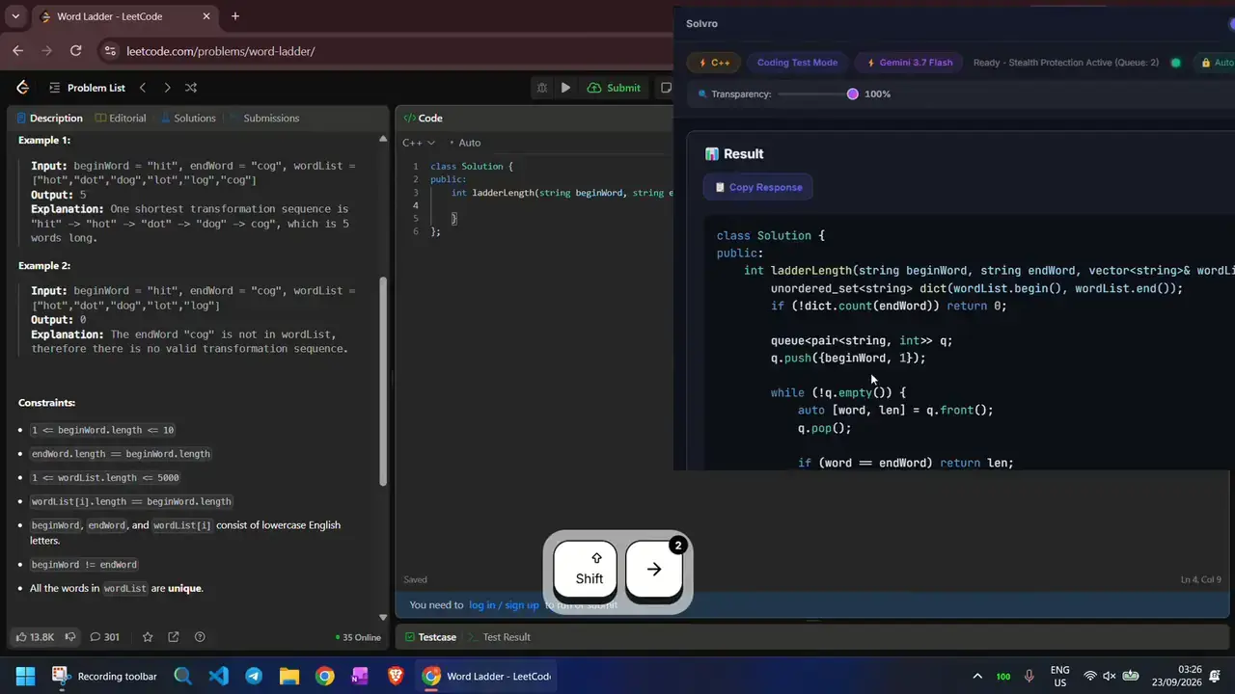The height and width of the screenshot is (694, 1235).
Task: Click the debug bug icon
Action: click(x=541, y=88)
